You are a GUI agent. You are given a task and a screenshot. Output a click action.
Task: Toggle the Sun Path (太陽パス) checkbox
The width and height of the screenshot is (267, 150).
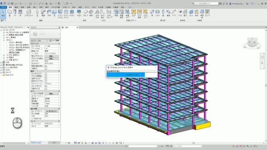pos(46,69)
